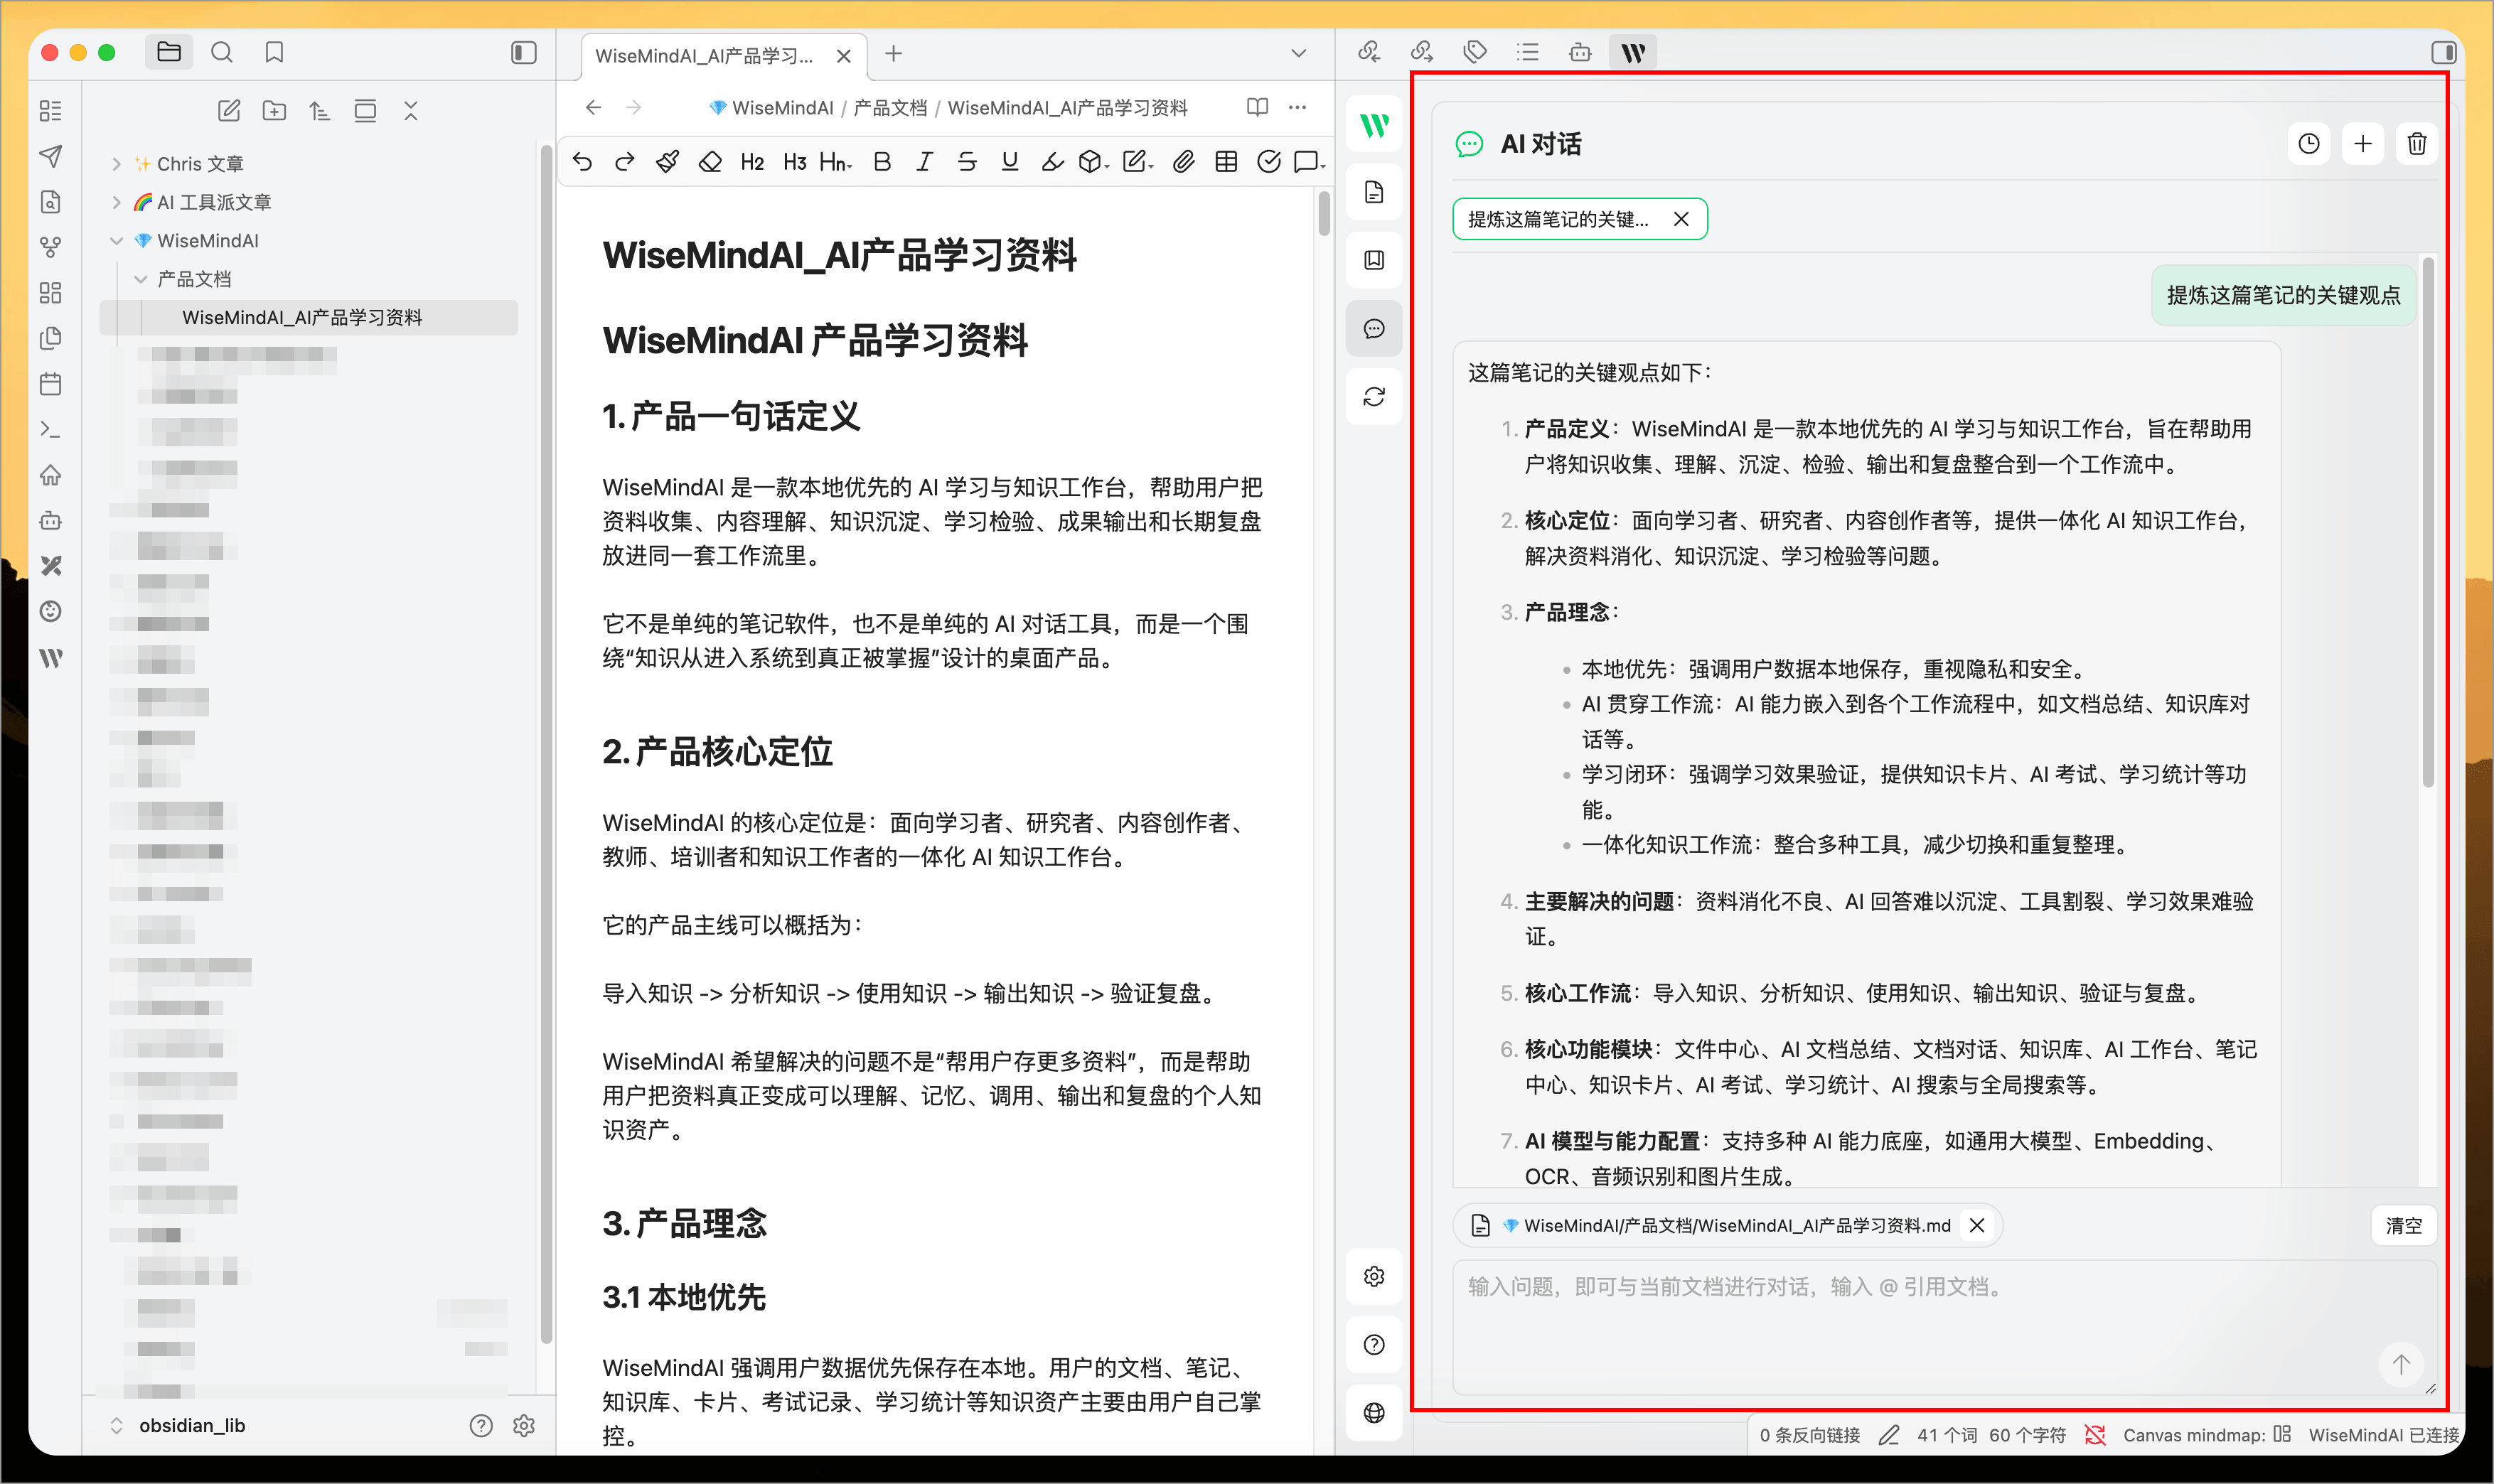Close the WiseMindAI_AI产品学习 tab
The height and width of the screenshot is (1484, 2494).
coord(844,56)
